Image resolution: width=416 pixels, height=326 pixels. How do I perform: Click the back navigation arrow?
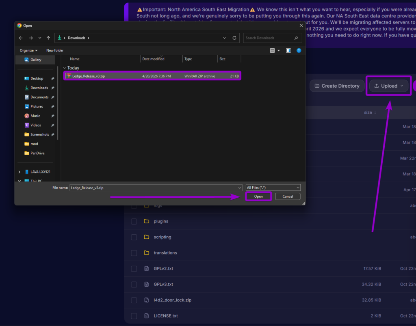coord(20,37)
